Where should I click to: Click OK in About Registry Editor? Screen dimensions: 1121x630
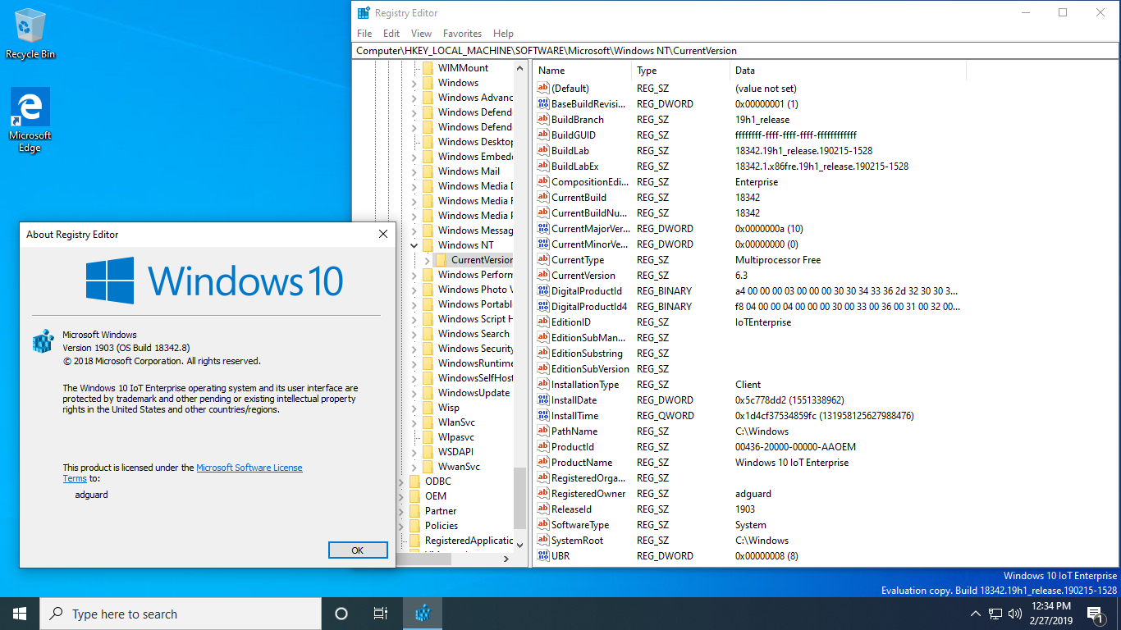pos(358,550)
